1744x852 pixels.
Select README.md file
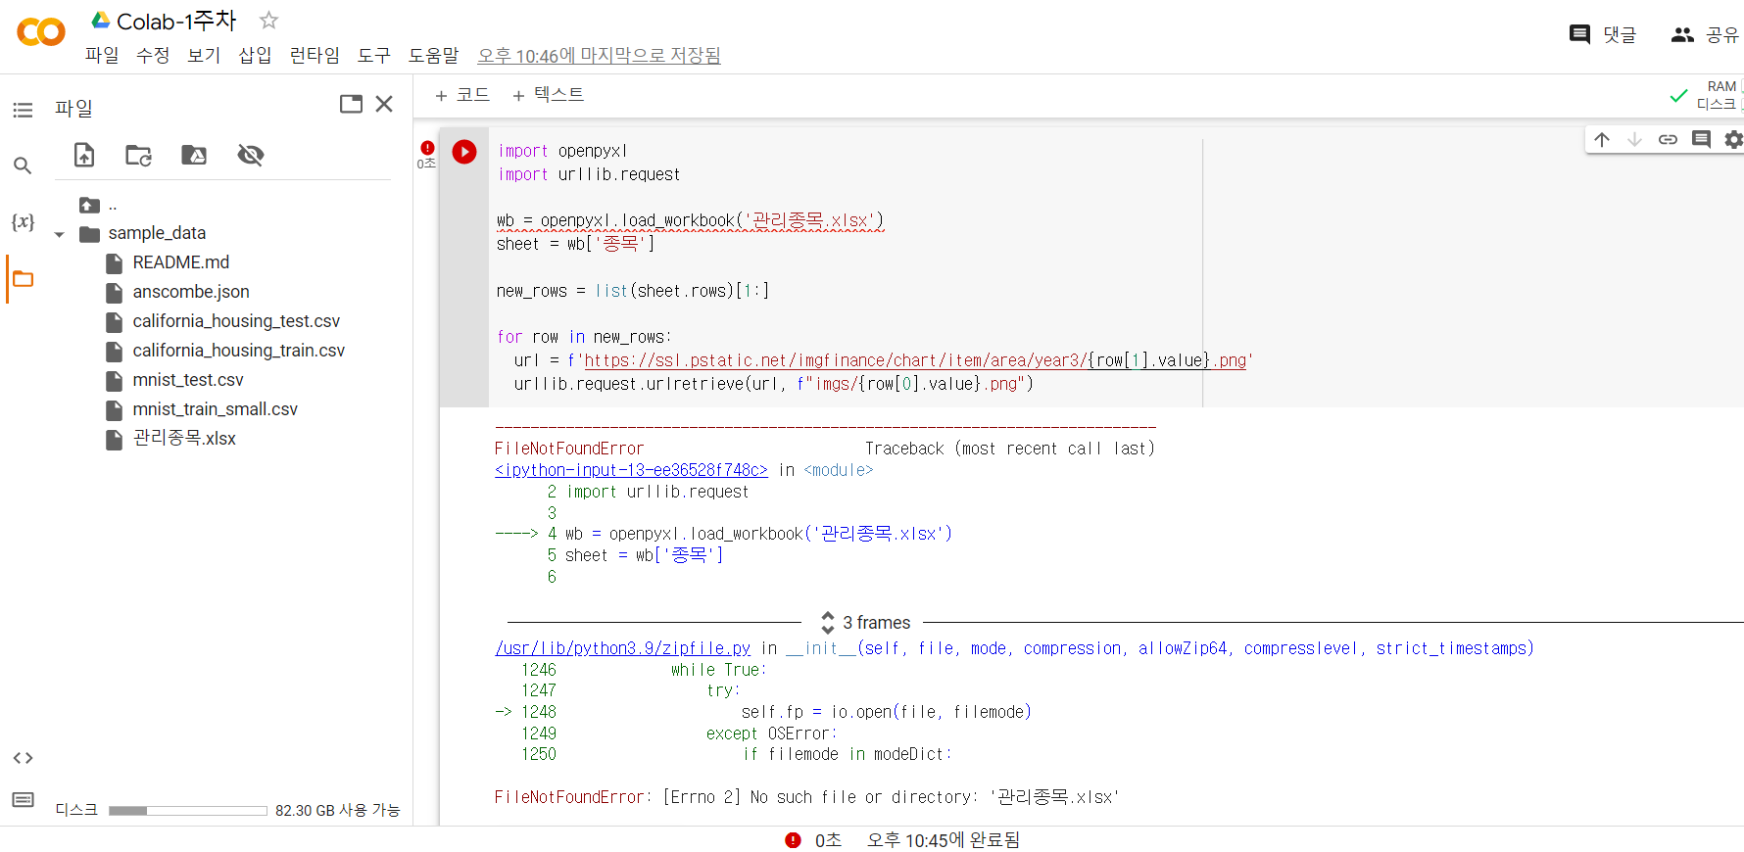[x=180, y=262]
